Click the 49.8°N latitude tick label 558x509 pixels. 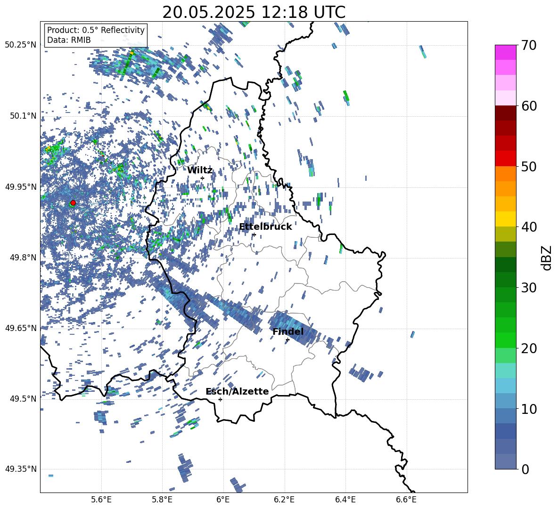point(24,258)
